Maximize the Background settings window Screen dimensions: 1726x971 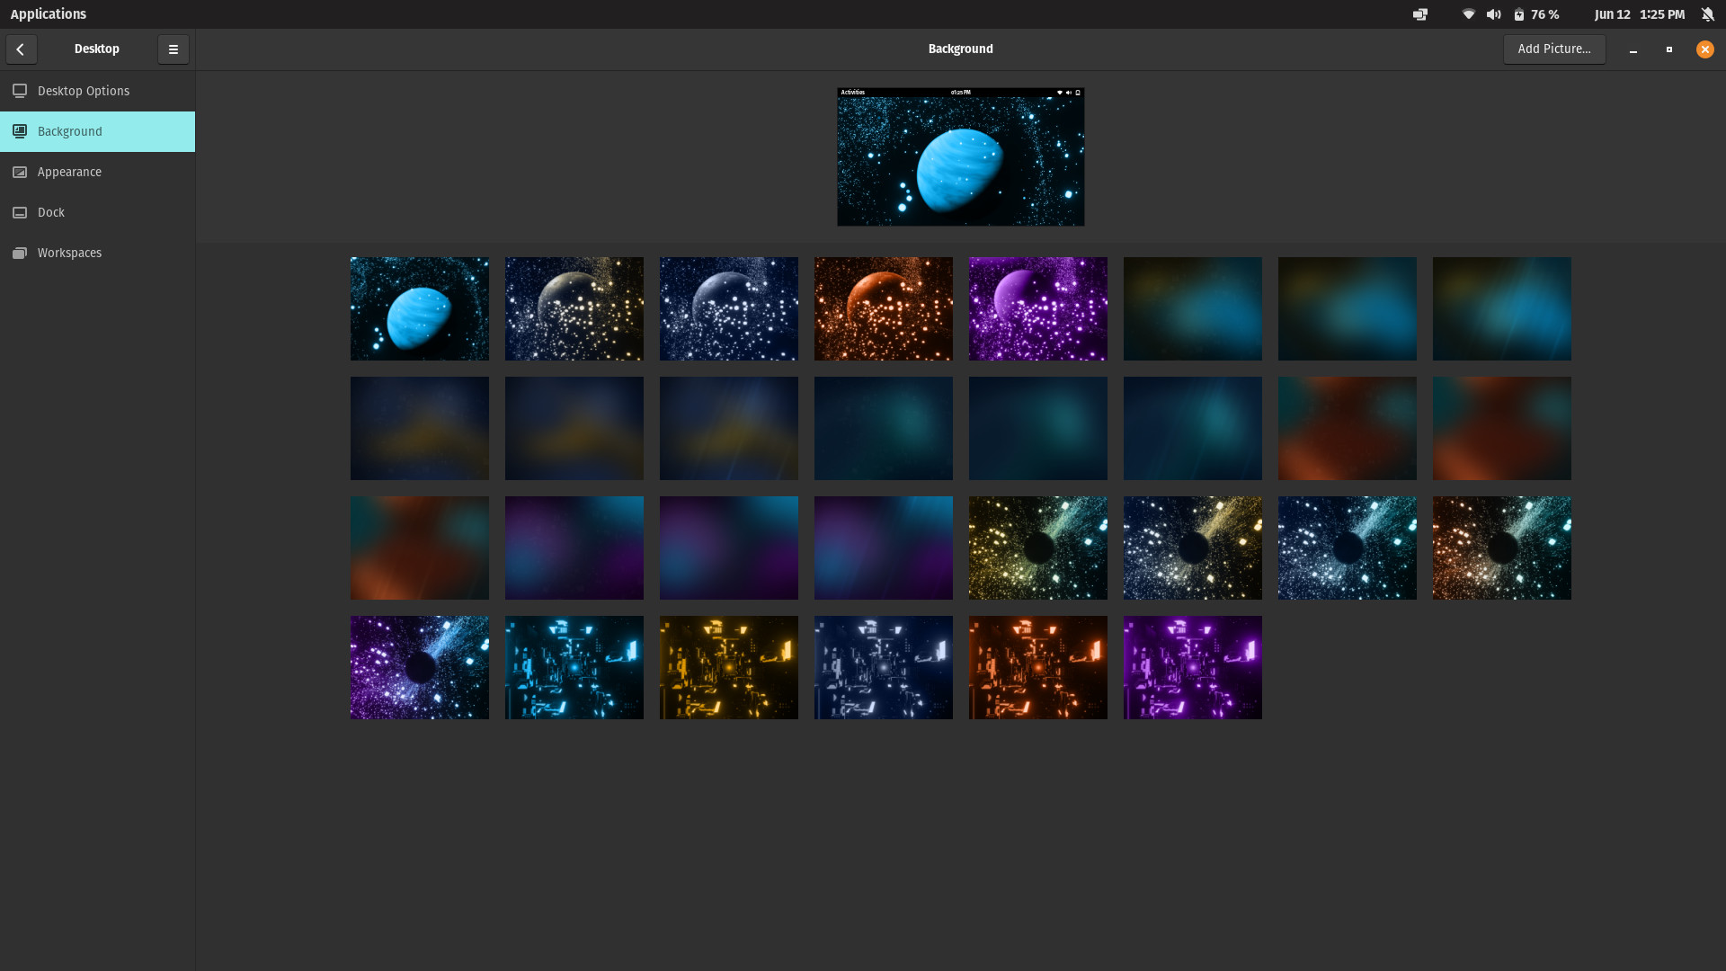click(x=1669, y=49)
